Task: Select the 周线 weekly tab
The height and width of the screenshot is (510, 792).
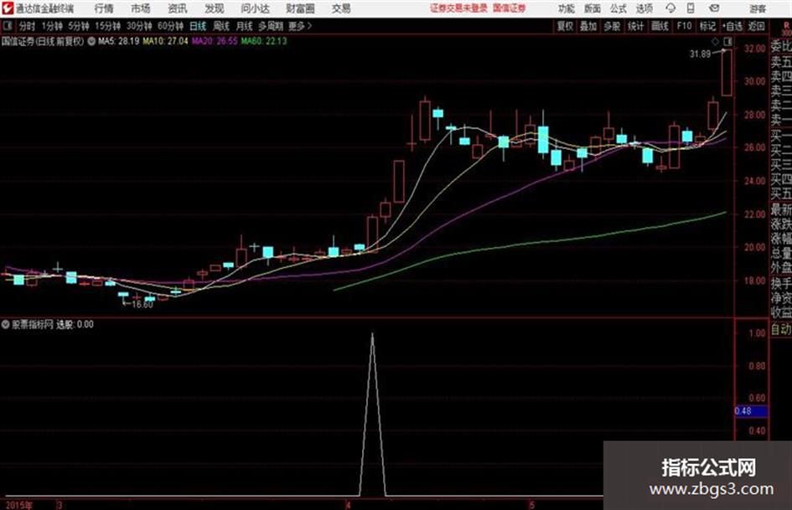Action: (221, 26)
